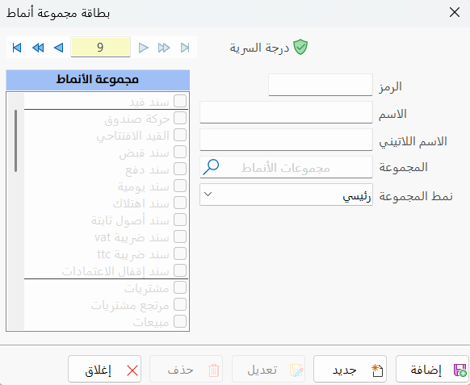Viewport: 470px width, 385px height.
Task: Open the نمط المجموعة dropdown showing رئيسي
Action: pyautogui.click(x=286, y=195)
